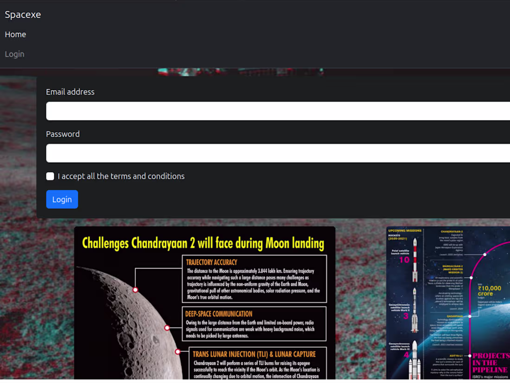Open the Login nav item
Screen dimensions: 510x383
click(15, 54)
